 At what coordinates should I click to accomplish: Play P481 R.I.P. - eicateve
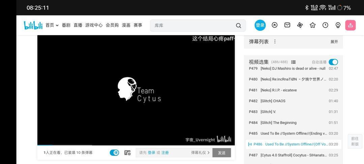pos(294,90)
